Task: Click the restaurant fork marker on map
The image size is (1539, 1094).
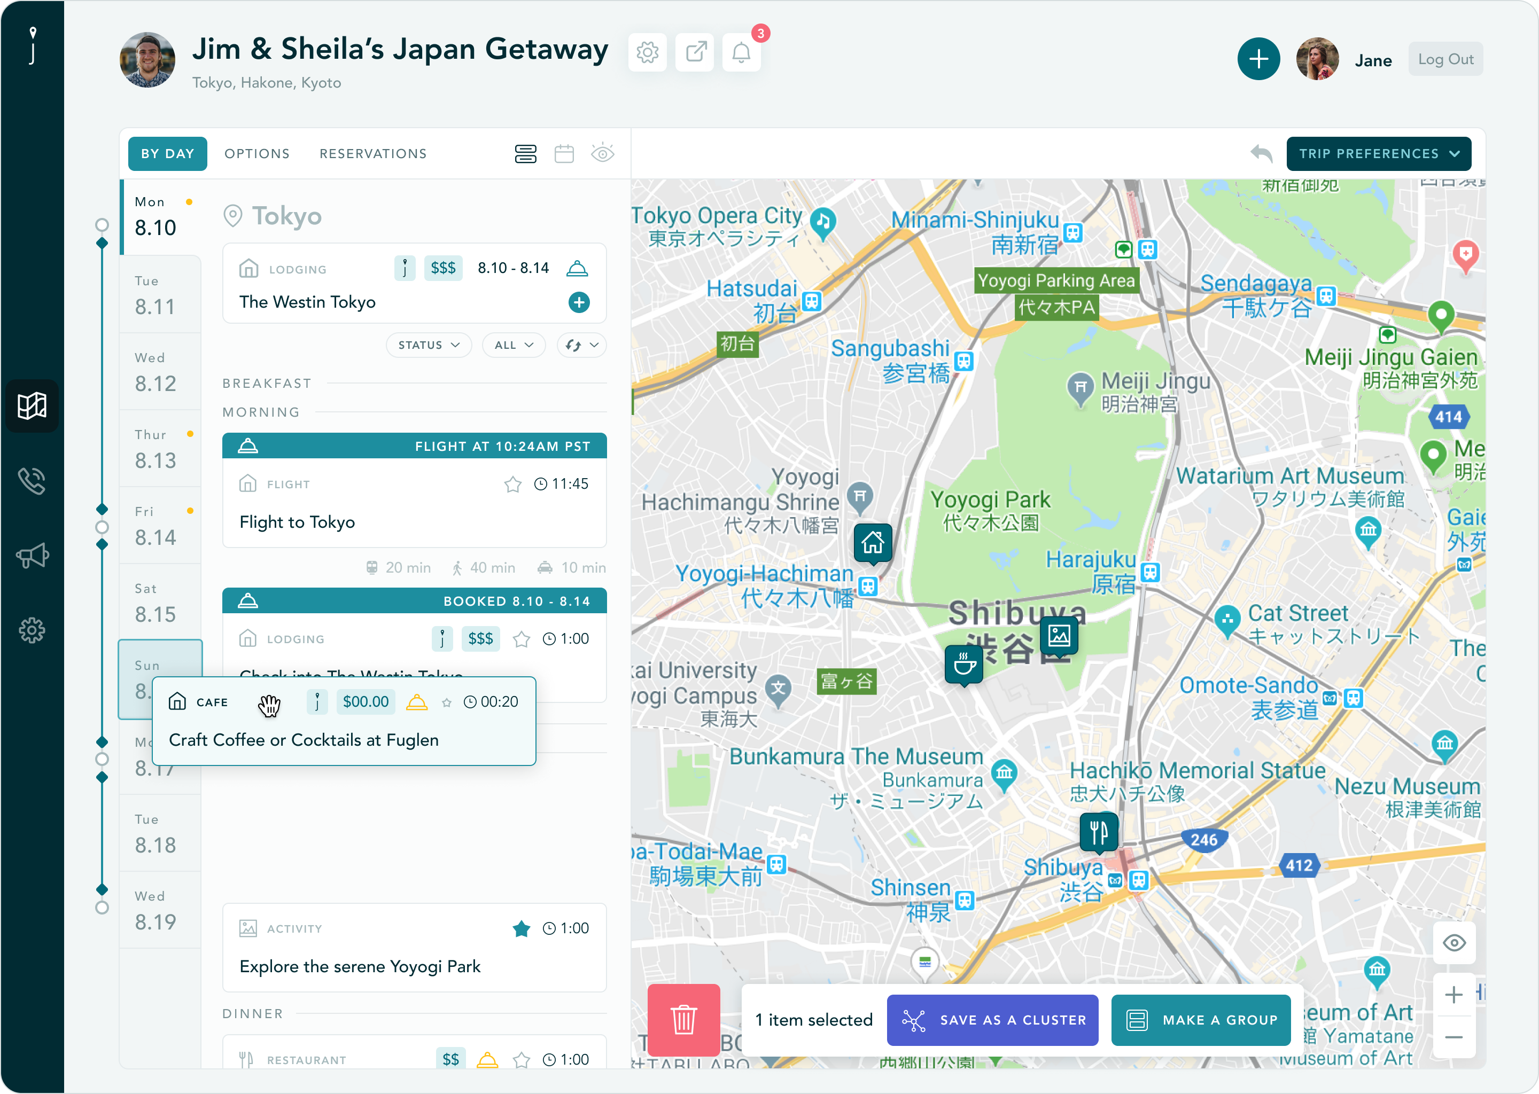Action: click(1098, 833)
